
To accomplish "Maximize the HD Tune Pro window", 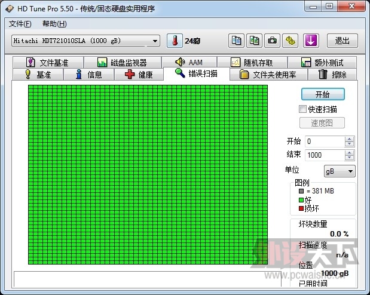I will coord(329,7).
